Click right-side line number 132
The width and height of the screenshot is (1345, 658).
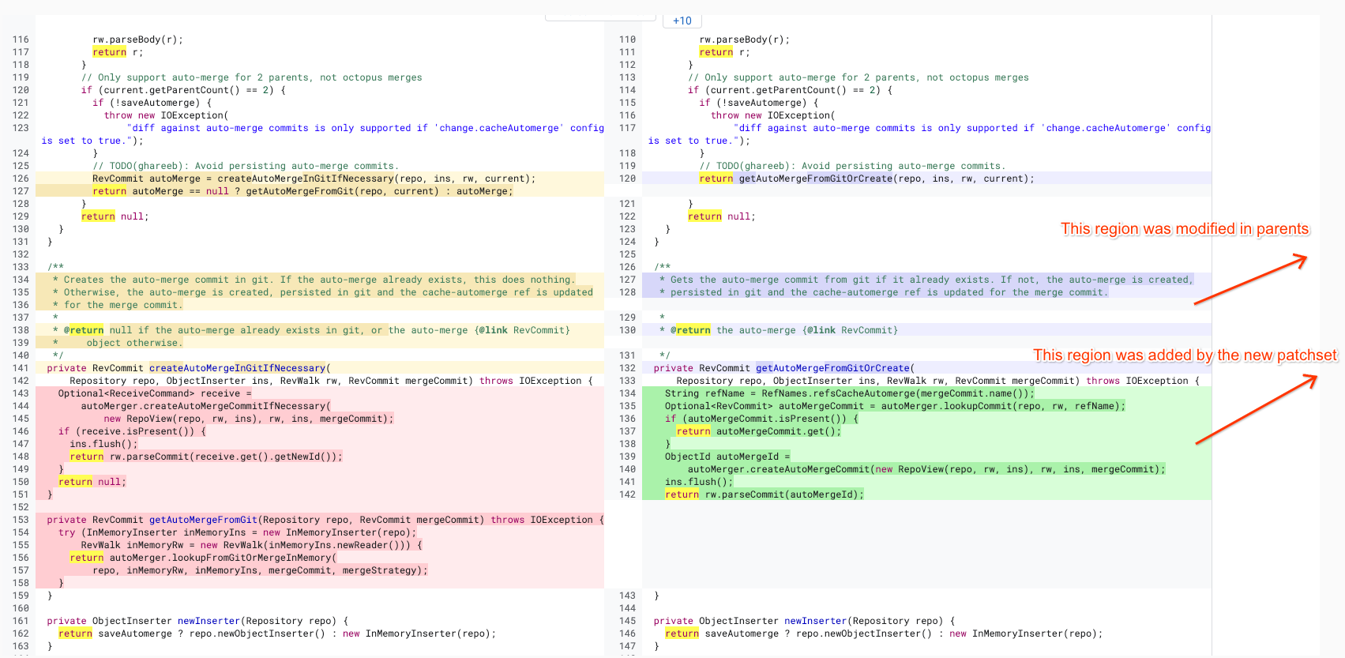(627, 368)
